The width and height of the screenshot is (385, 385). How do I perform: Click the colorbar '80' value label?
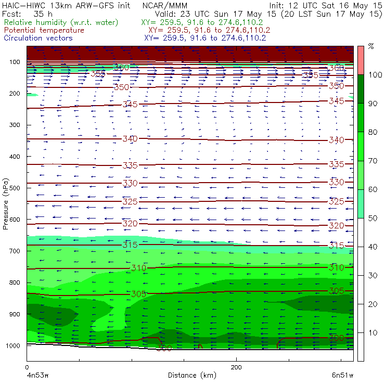tap(373, 132)
